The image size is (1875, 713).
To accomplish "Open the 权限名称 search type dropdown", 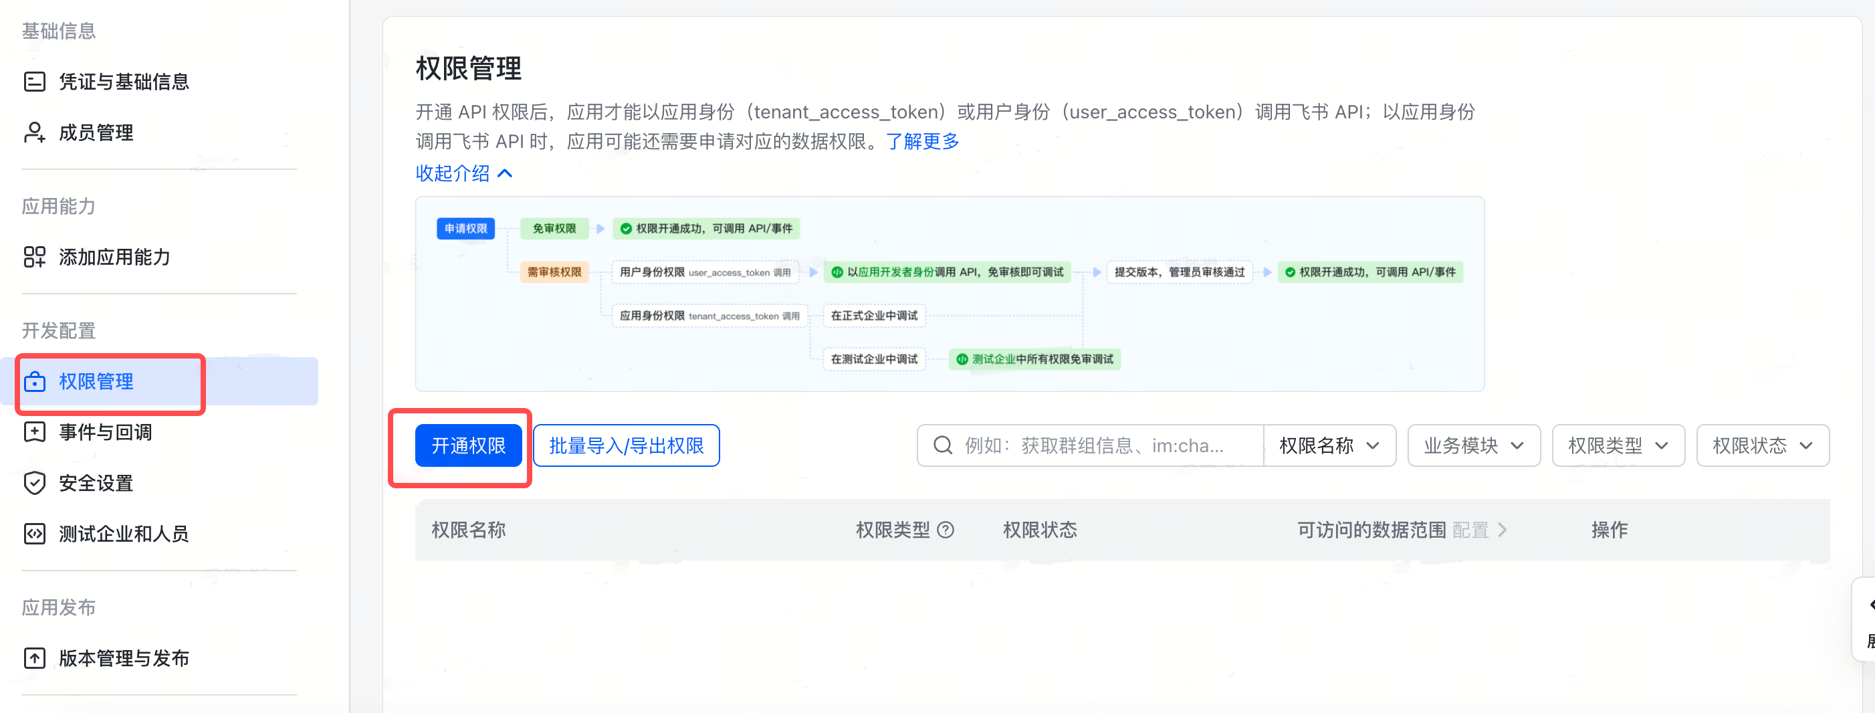I will coord(1329,445).
